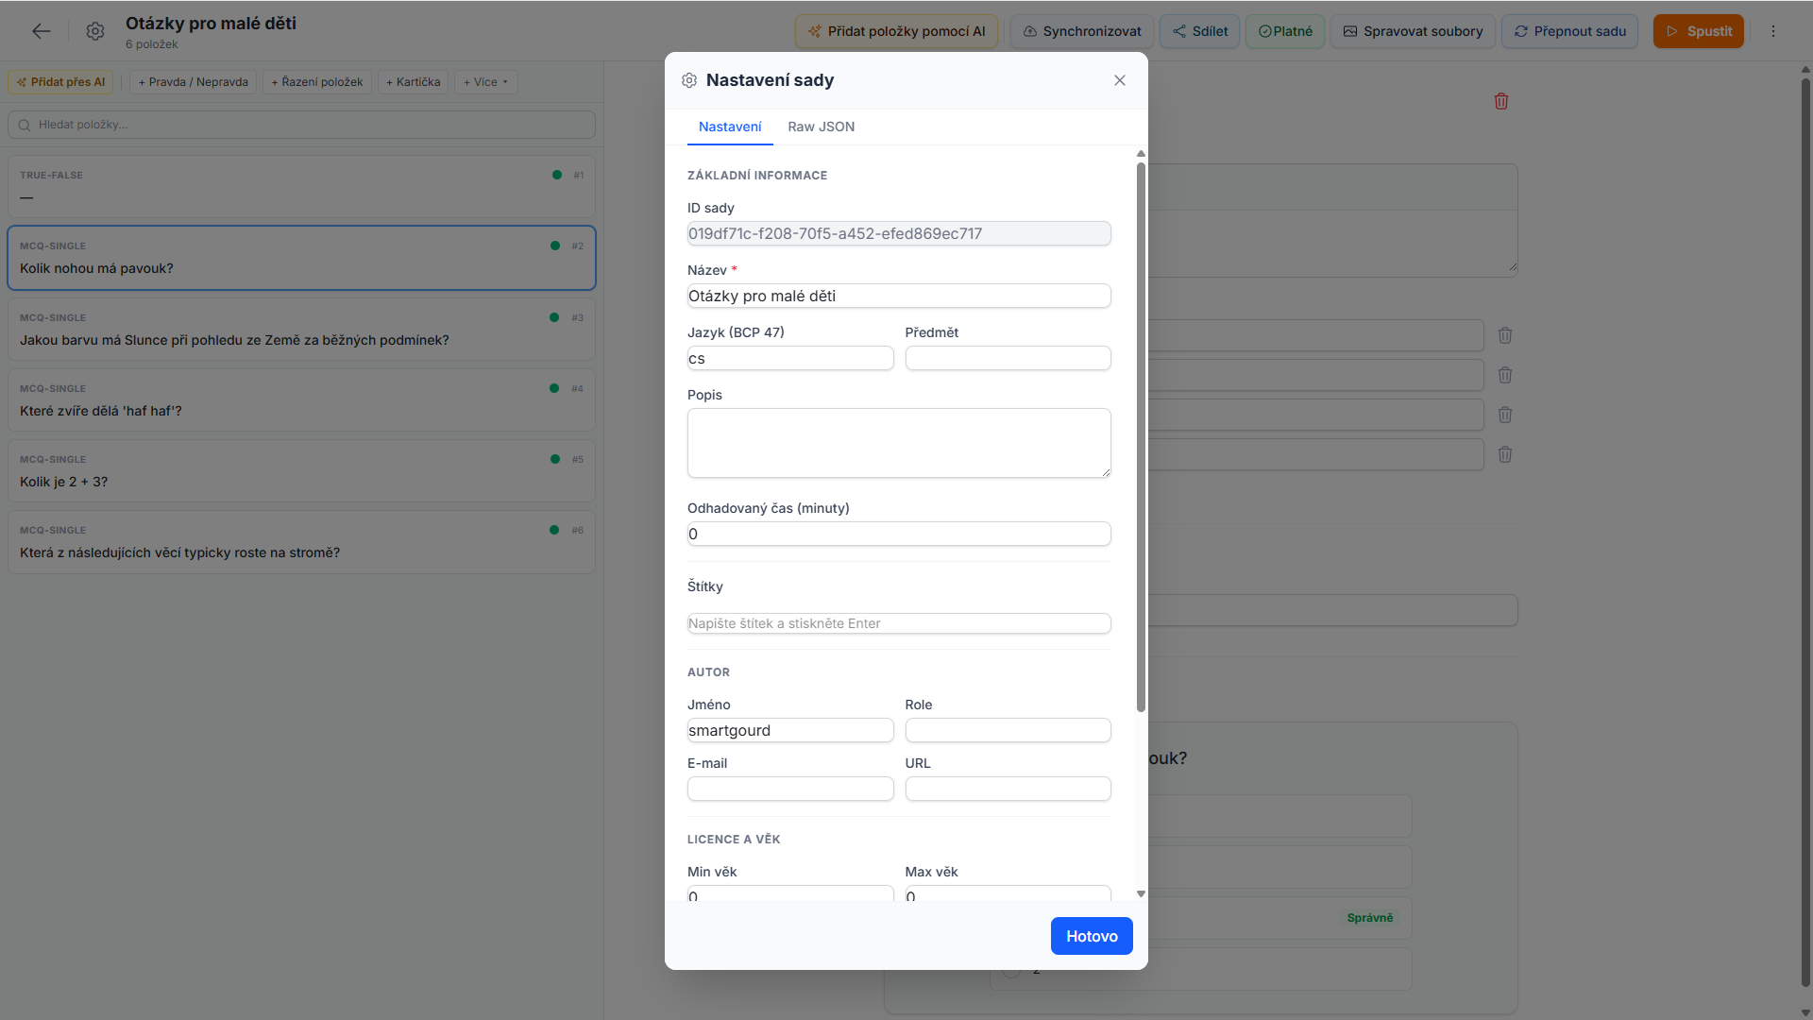Image resolution: width=1813 pixels, height=1020 pixels.
Task: Edit the Název field
Action: pos(899,296)
